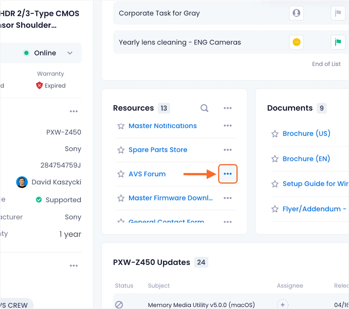This screenshot has width=349, height=309.
Task: Open more options for AVS Forum
Action: (x=228, y=174)
